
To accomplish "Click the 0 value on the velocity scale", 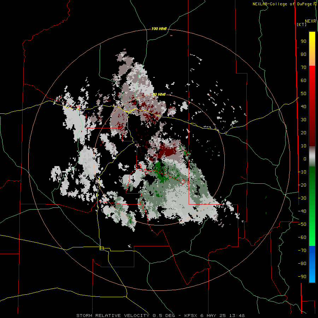I will 305,159.
